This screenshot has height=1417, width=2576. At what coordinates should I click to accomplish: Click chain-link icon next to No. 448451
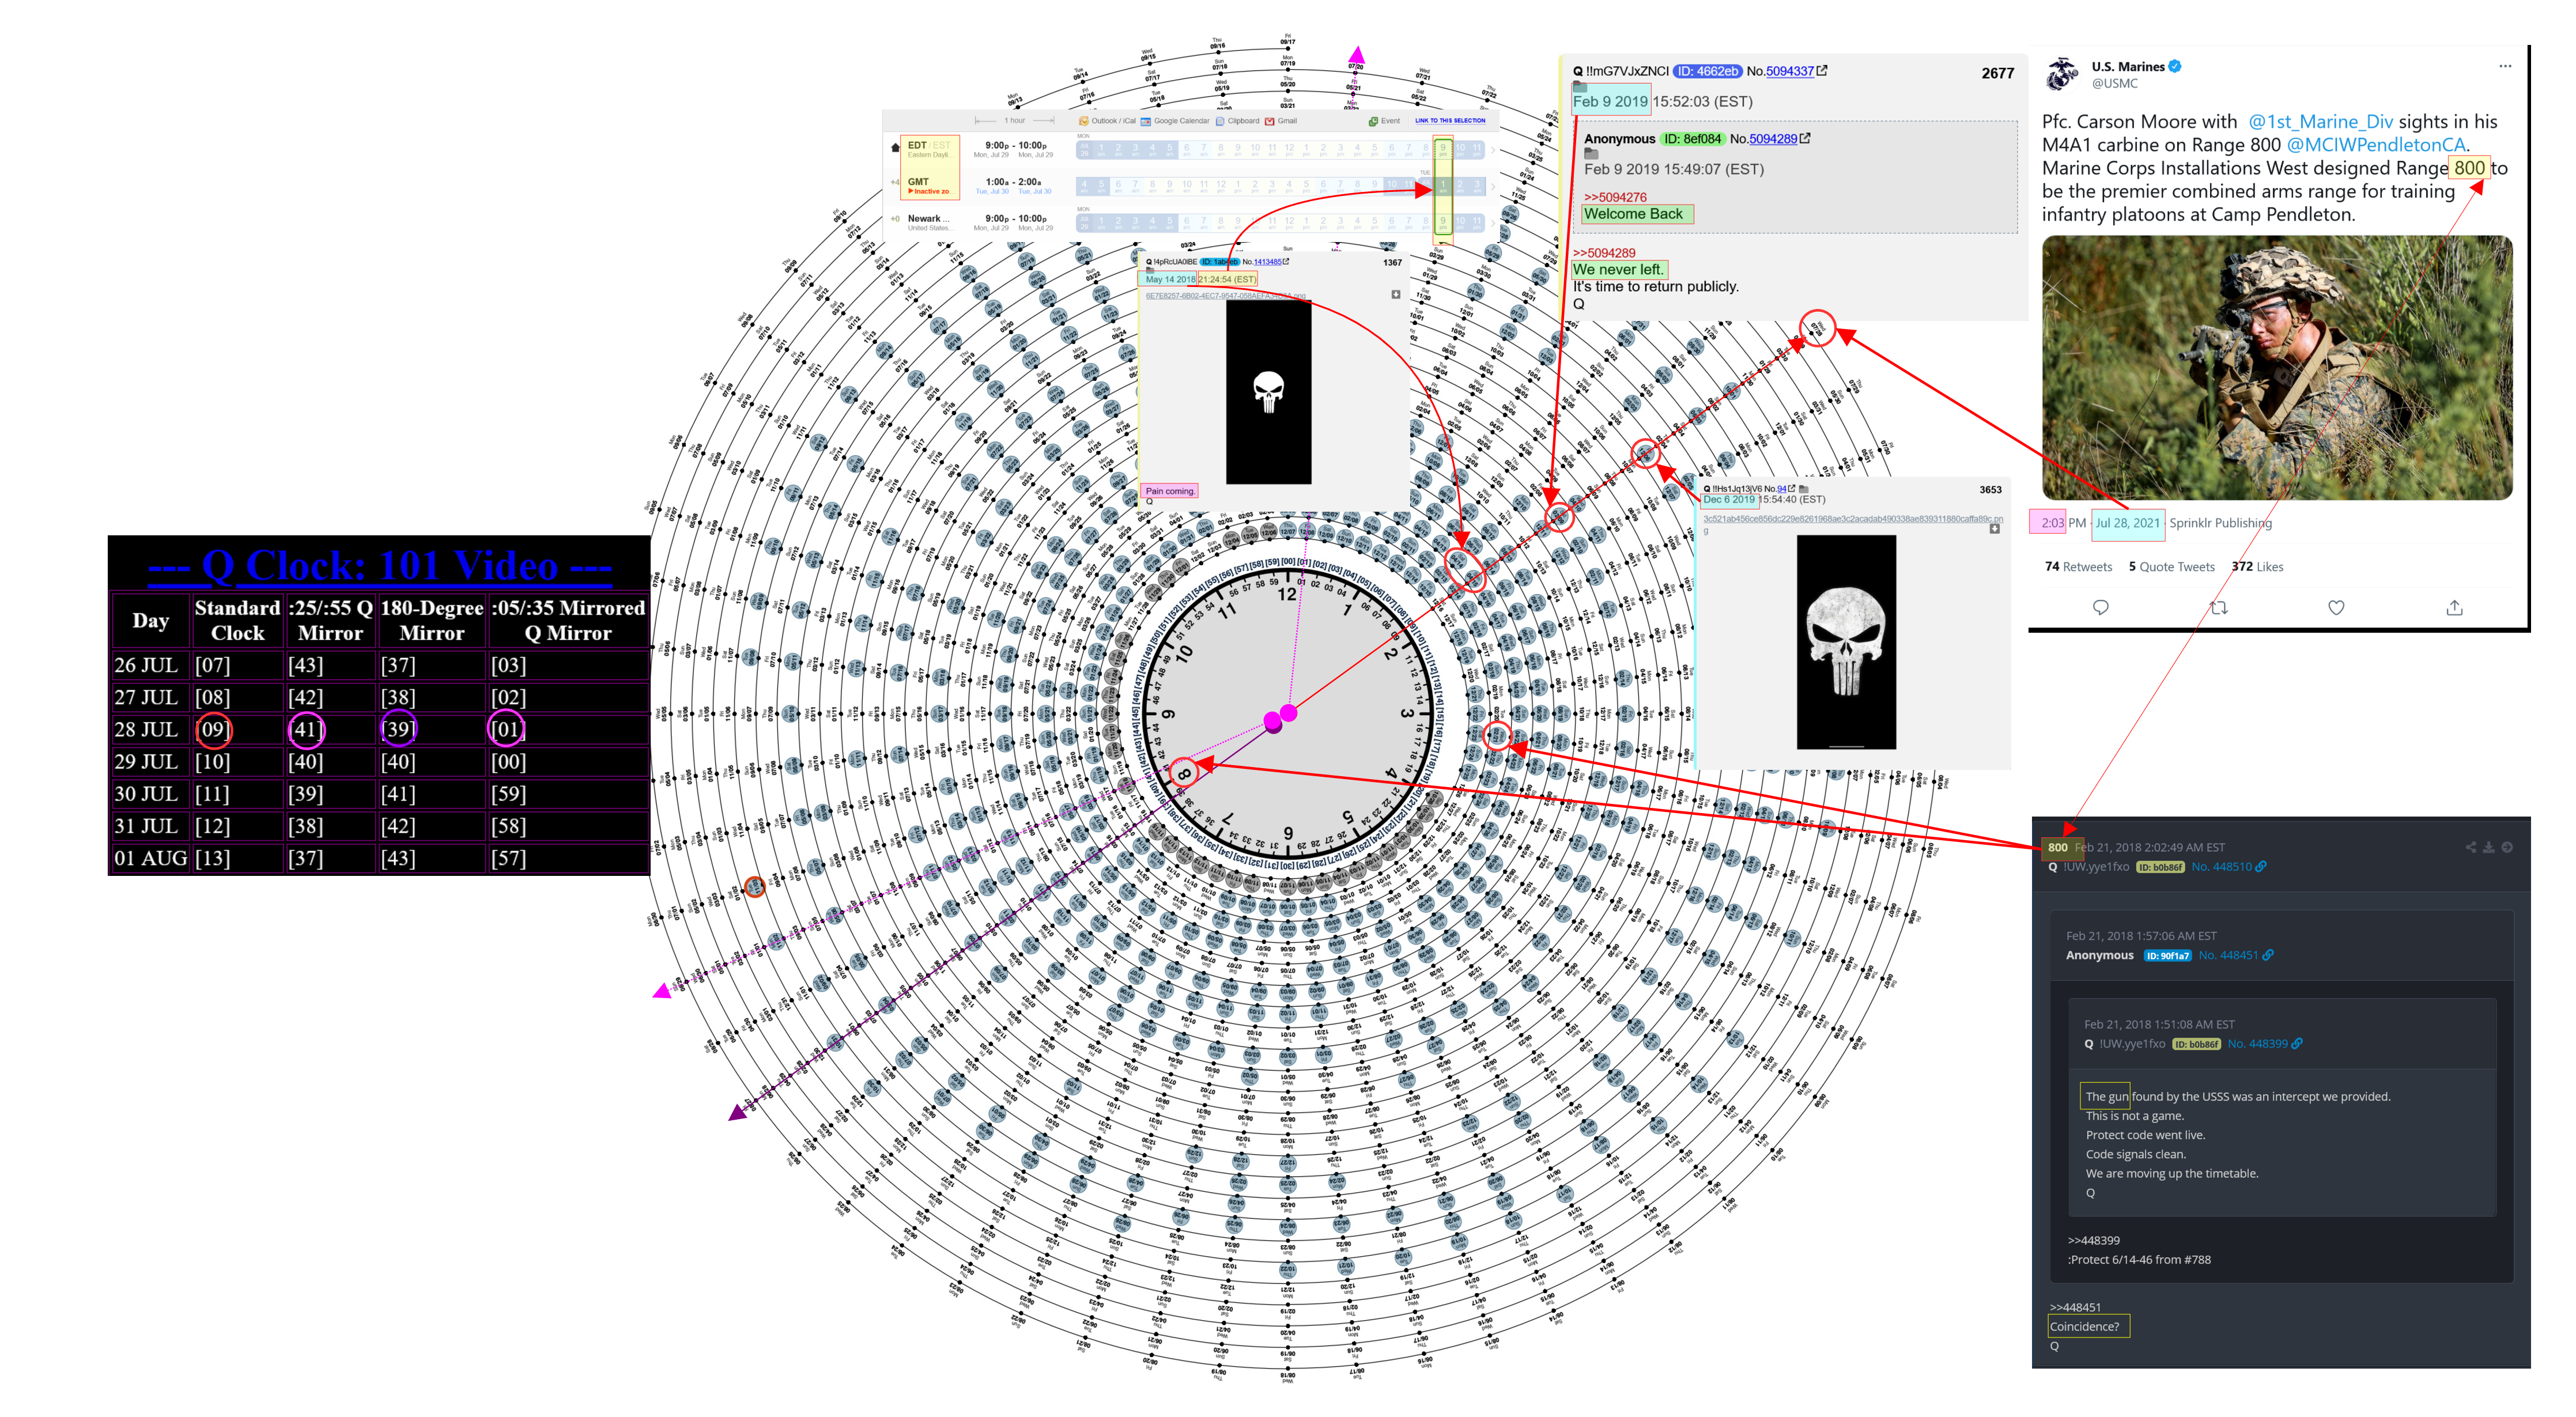coord(2268,955)
